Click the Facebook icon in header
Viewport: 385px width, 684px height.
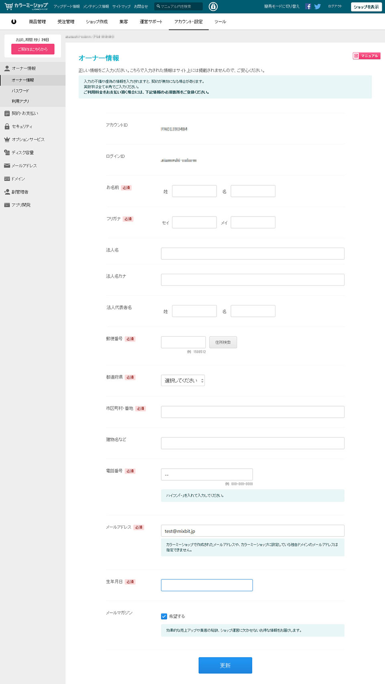(308, 6)
